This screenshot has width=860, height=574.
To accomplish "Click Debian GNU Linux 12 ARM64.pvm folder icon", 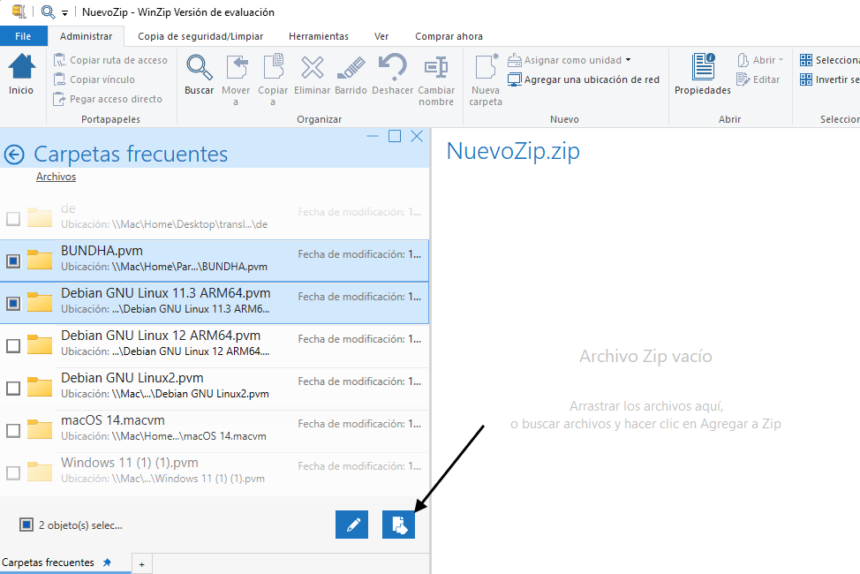I will pos(40,344).
